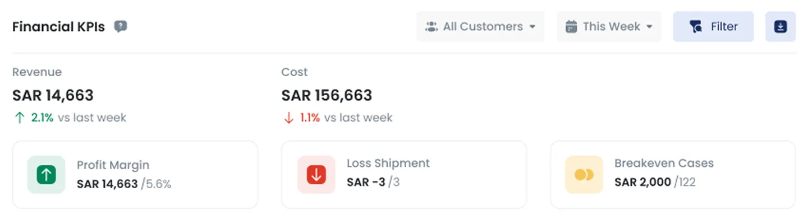The image size is (808, 224).
Task: Open the Breakeven Cases card
Action: click(x=673, y=175)
